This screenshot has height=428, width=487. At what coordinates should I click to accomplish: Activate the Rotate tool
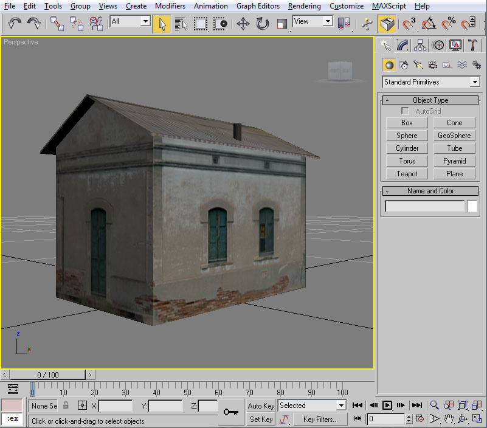(263, 24)
